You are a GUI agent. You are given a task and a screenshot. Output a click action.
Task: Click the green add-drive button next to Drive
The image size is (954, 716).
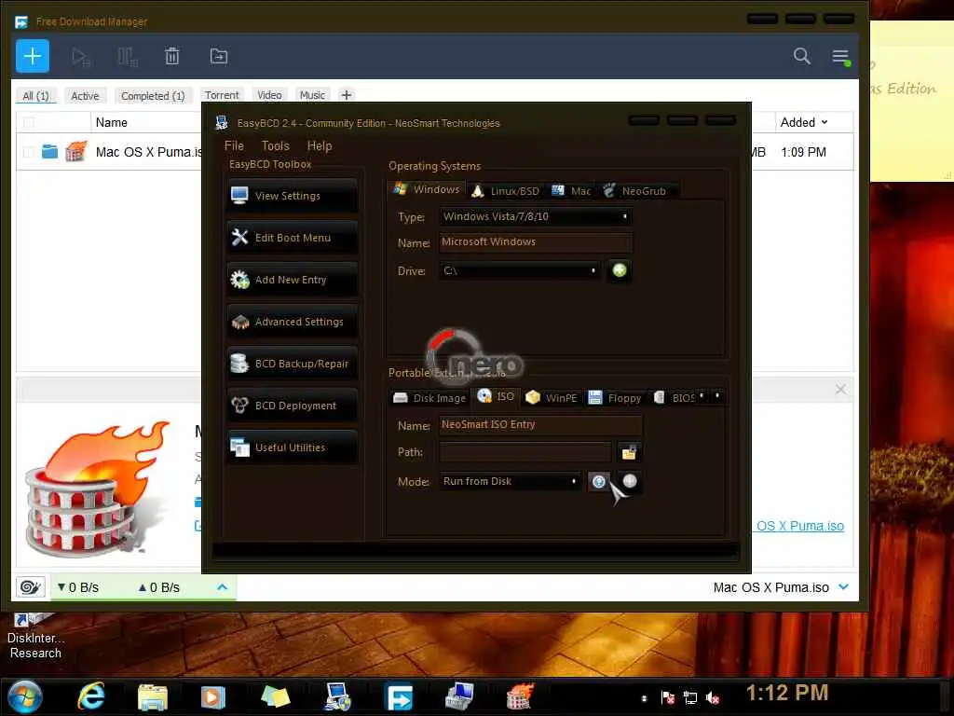620,270
